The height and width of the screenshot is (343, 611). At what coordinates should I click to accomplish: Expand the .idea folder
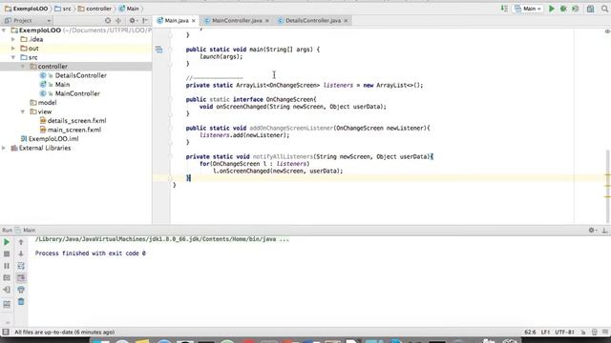coord(13,39)
